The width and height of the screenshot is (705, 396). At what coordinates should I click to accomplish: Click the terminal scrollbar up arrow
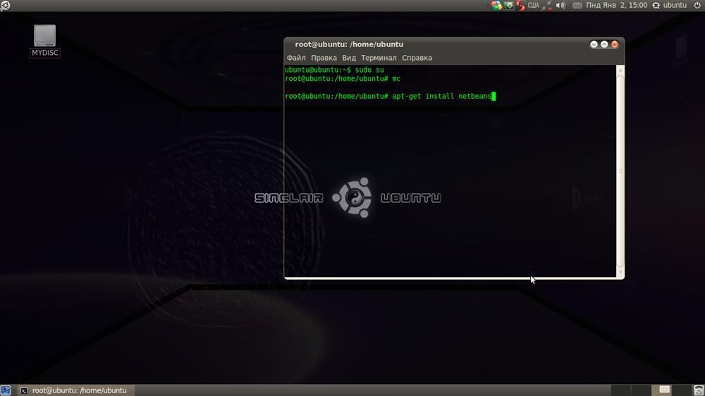coord(620,70)
